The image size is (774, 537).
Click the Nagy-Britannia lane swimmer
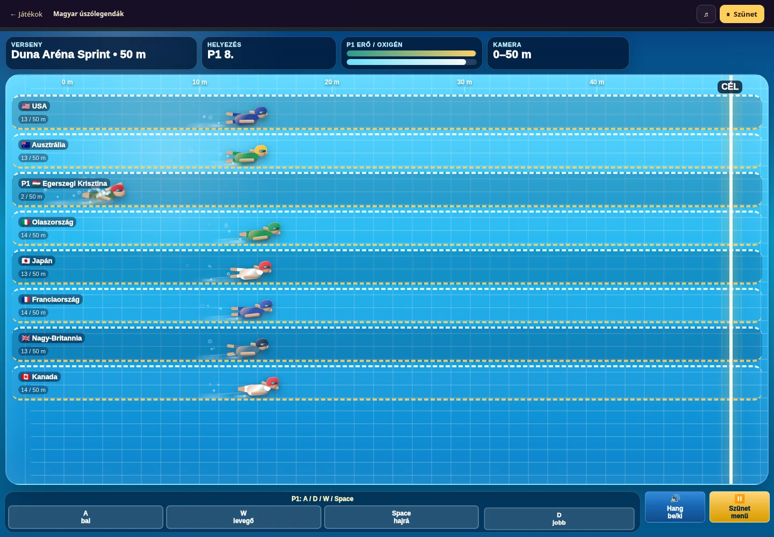(x=248, y=348)
